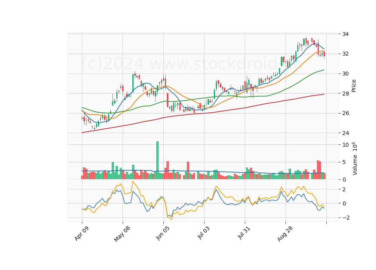Select the 30 price axis tick

point(345,74)
